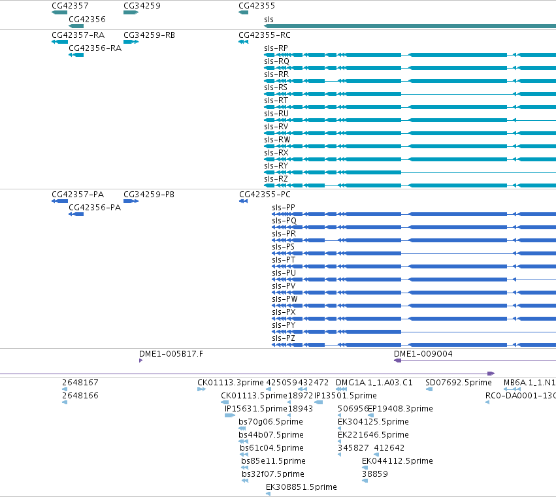The width and height of the screenshot is (556, 497).
Task: Click the EK044112.5prime EST label
Action: click(397, 461)
